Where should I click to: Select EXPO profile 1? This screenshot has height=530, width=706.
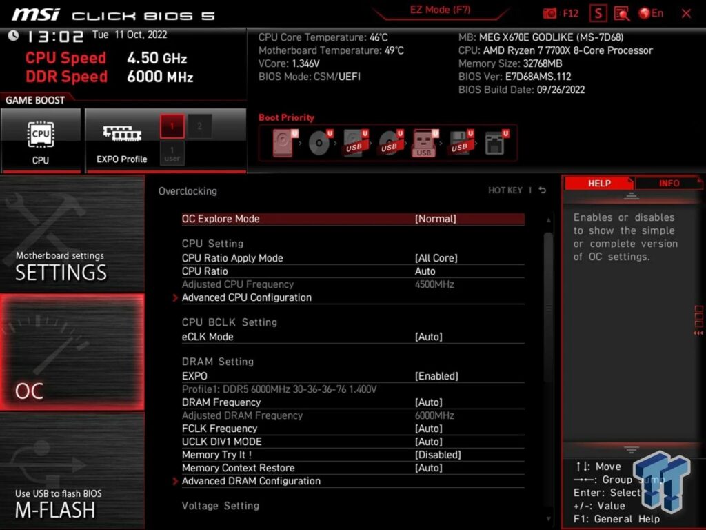172,126
